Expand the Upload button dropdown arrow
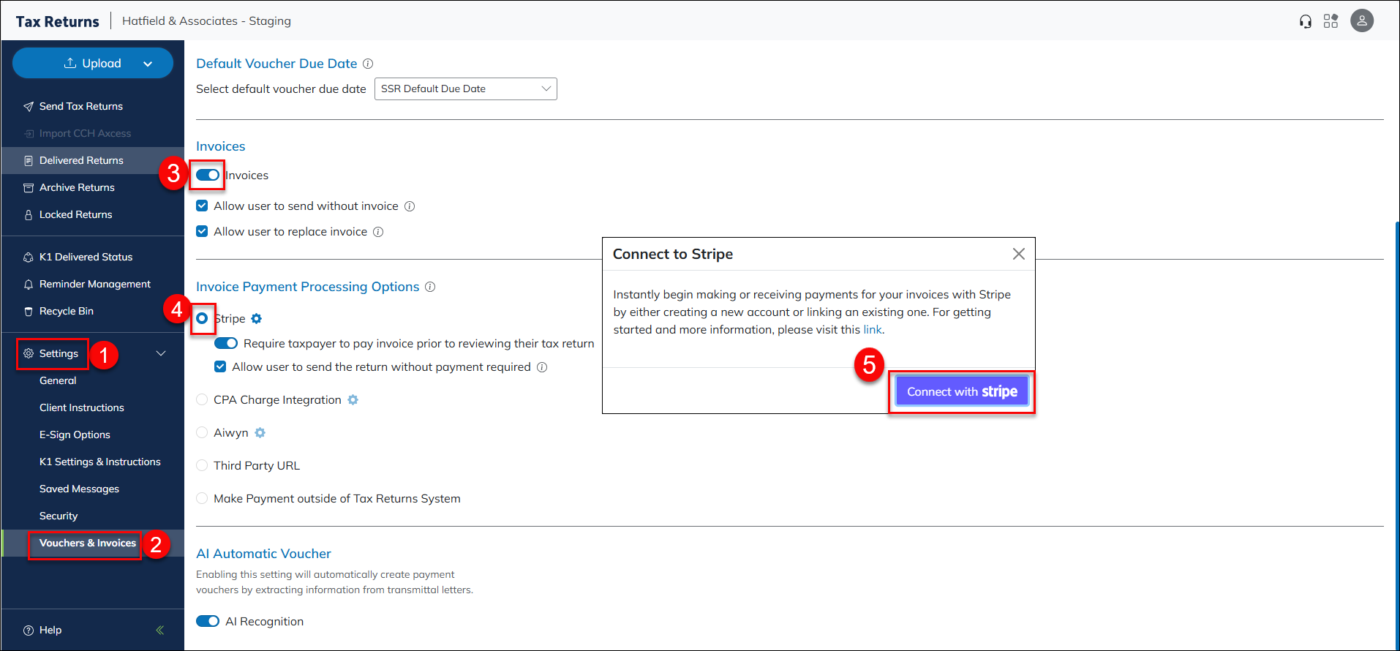This screenshot has height=651, width=1400. coord(148,64)
